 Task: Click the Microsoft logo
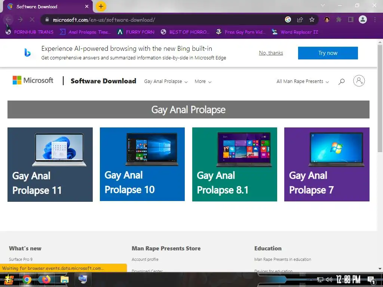pos(33,80)
